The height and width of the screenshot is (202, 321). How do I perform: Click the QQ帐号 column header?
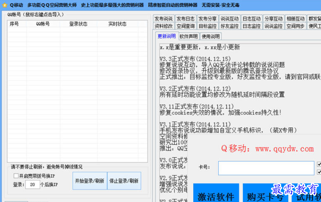(x=43, y=24)
